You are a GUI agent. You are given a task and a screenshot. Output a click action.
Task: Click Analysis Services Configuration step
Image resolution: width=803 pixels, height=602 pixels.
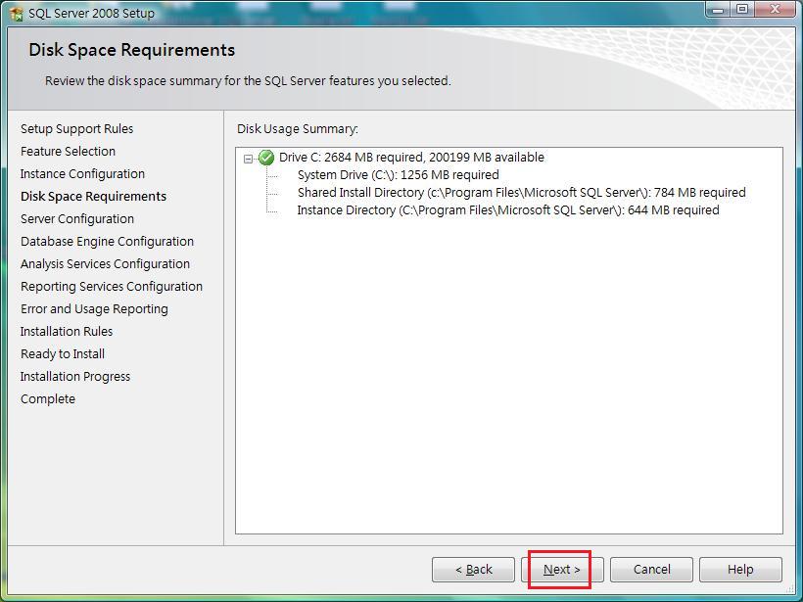point(105,264)
